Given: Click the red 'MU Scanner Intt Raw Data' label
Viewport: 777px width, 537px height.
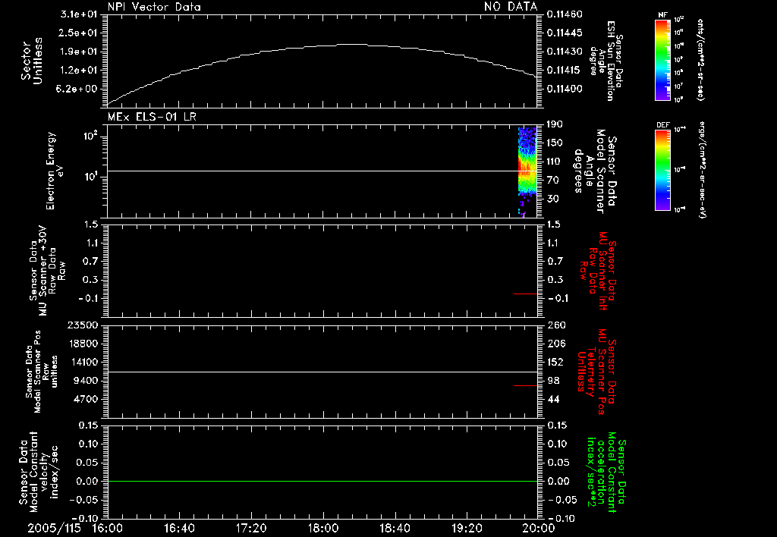Looking at the screenshot, I should coord(598,271).
